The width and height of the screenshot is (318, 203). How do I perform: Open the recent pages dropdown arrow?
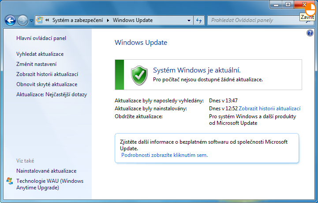(31, 20)
